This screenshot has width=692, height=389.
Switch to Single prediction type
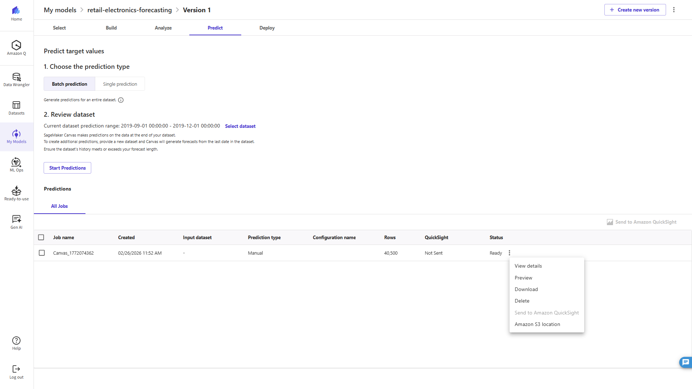(x=120, y=84)
